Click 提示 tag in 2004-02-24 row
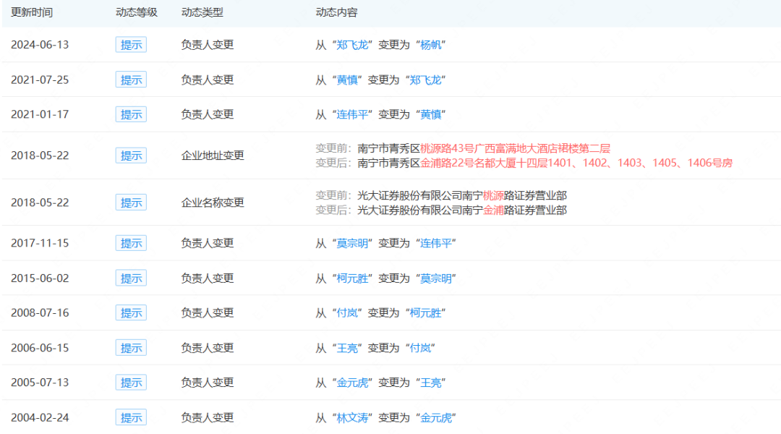This screenshot has width=781, height=434. click(131, 417)
